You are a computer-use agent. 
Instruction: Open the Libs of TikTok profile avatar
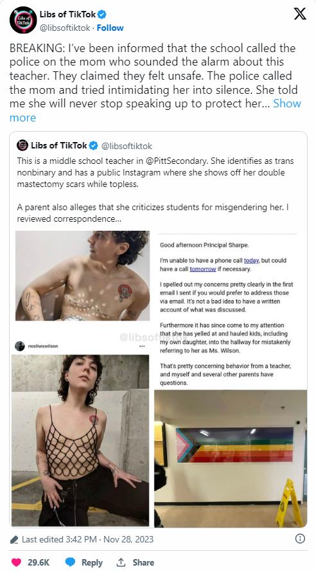click(23, 20)
